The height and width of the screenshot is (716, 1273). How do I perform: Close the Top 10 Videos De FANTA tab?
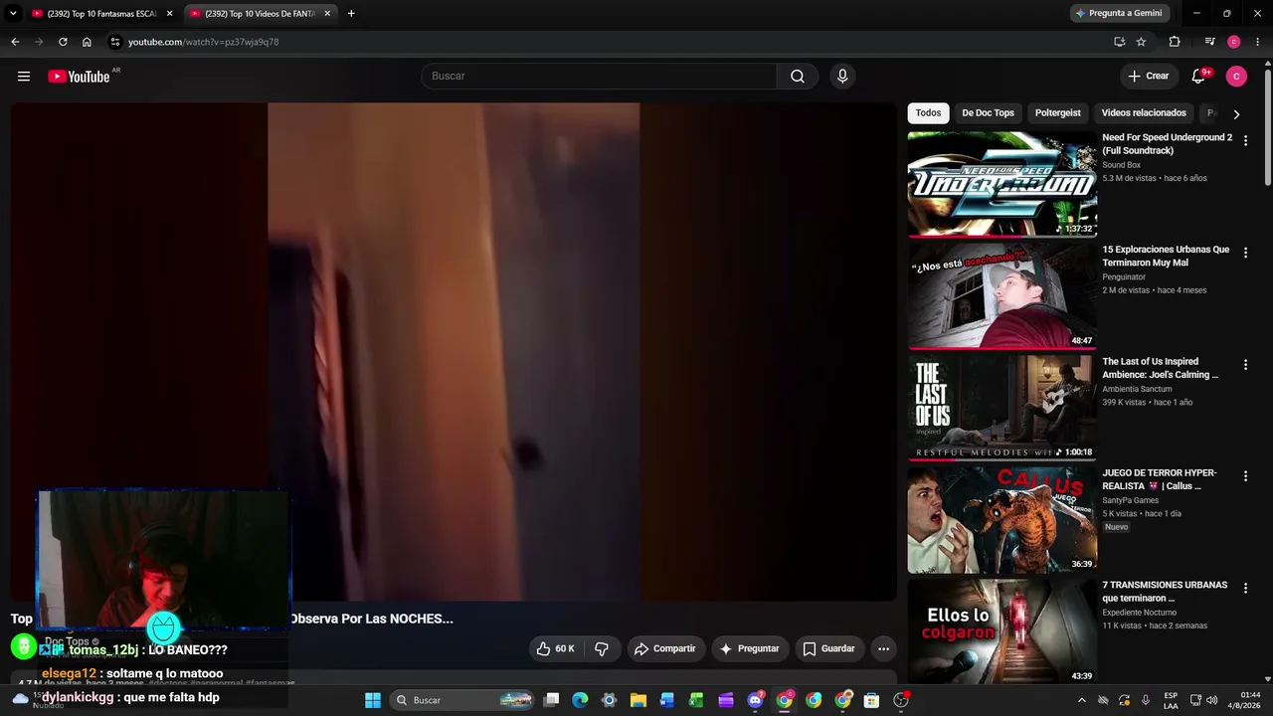click(327, 14)
